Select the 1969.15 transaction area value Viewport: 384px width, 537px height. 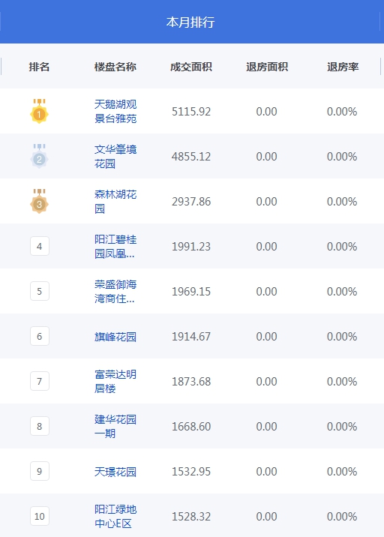click(x=191, y=292)
